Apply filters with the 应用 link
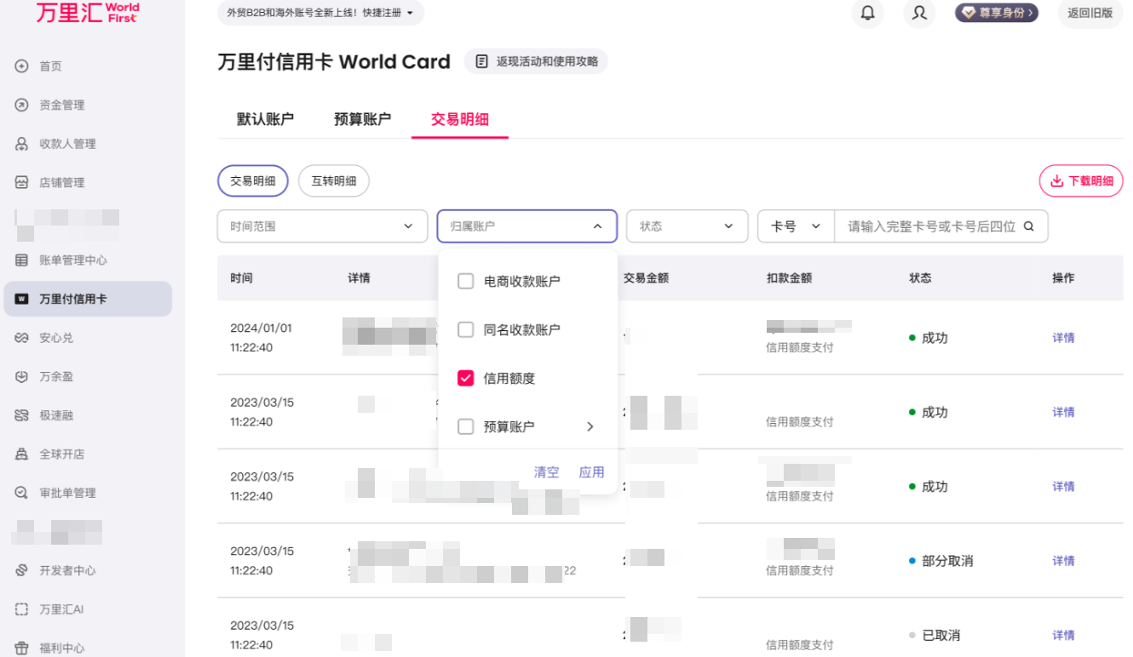The width and height of the screenshot is (1133, 657). click(x=591, y=471)
